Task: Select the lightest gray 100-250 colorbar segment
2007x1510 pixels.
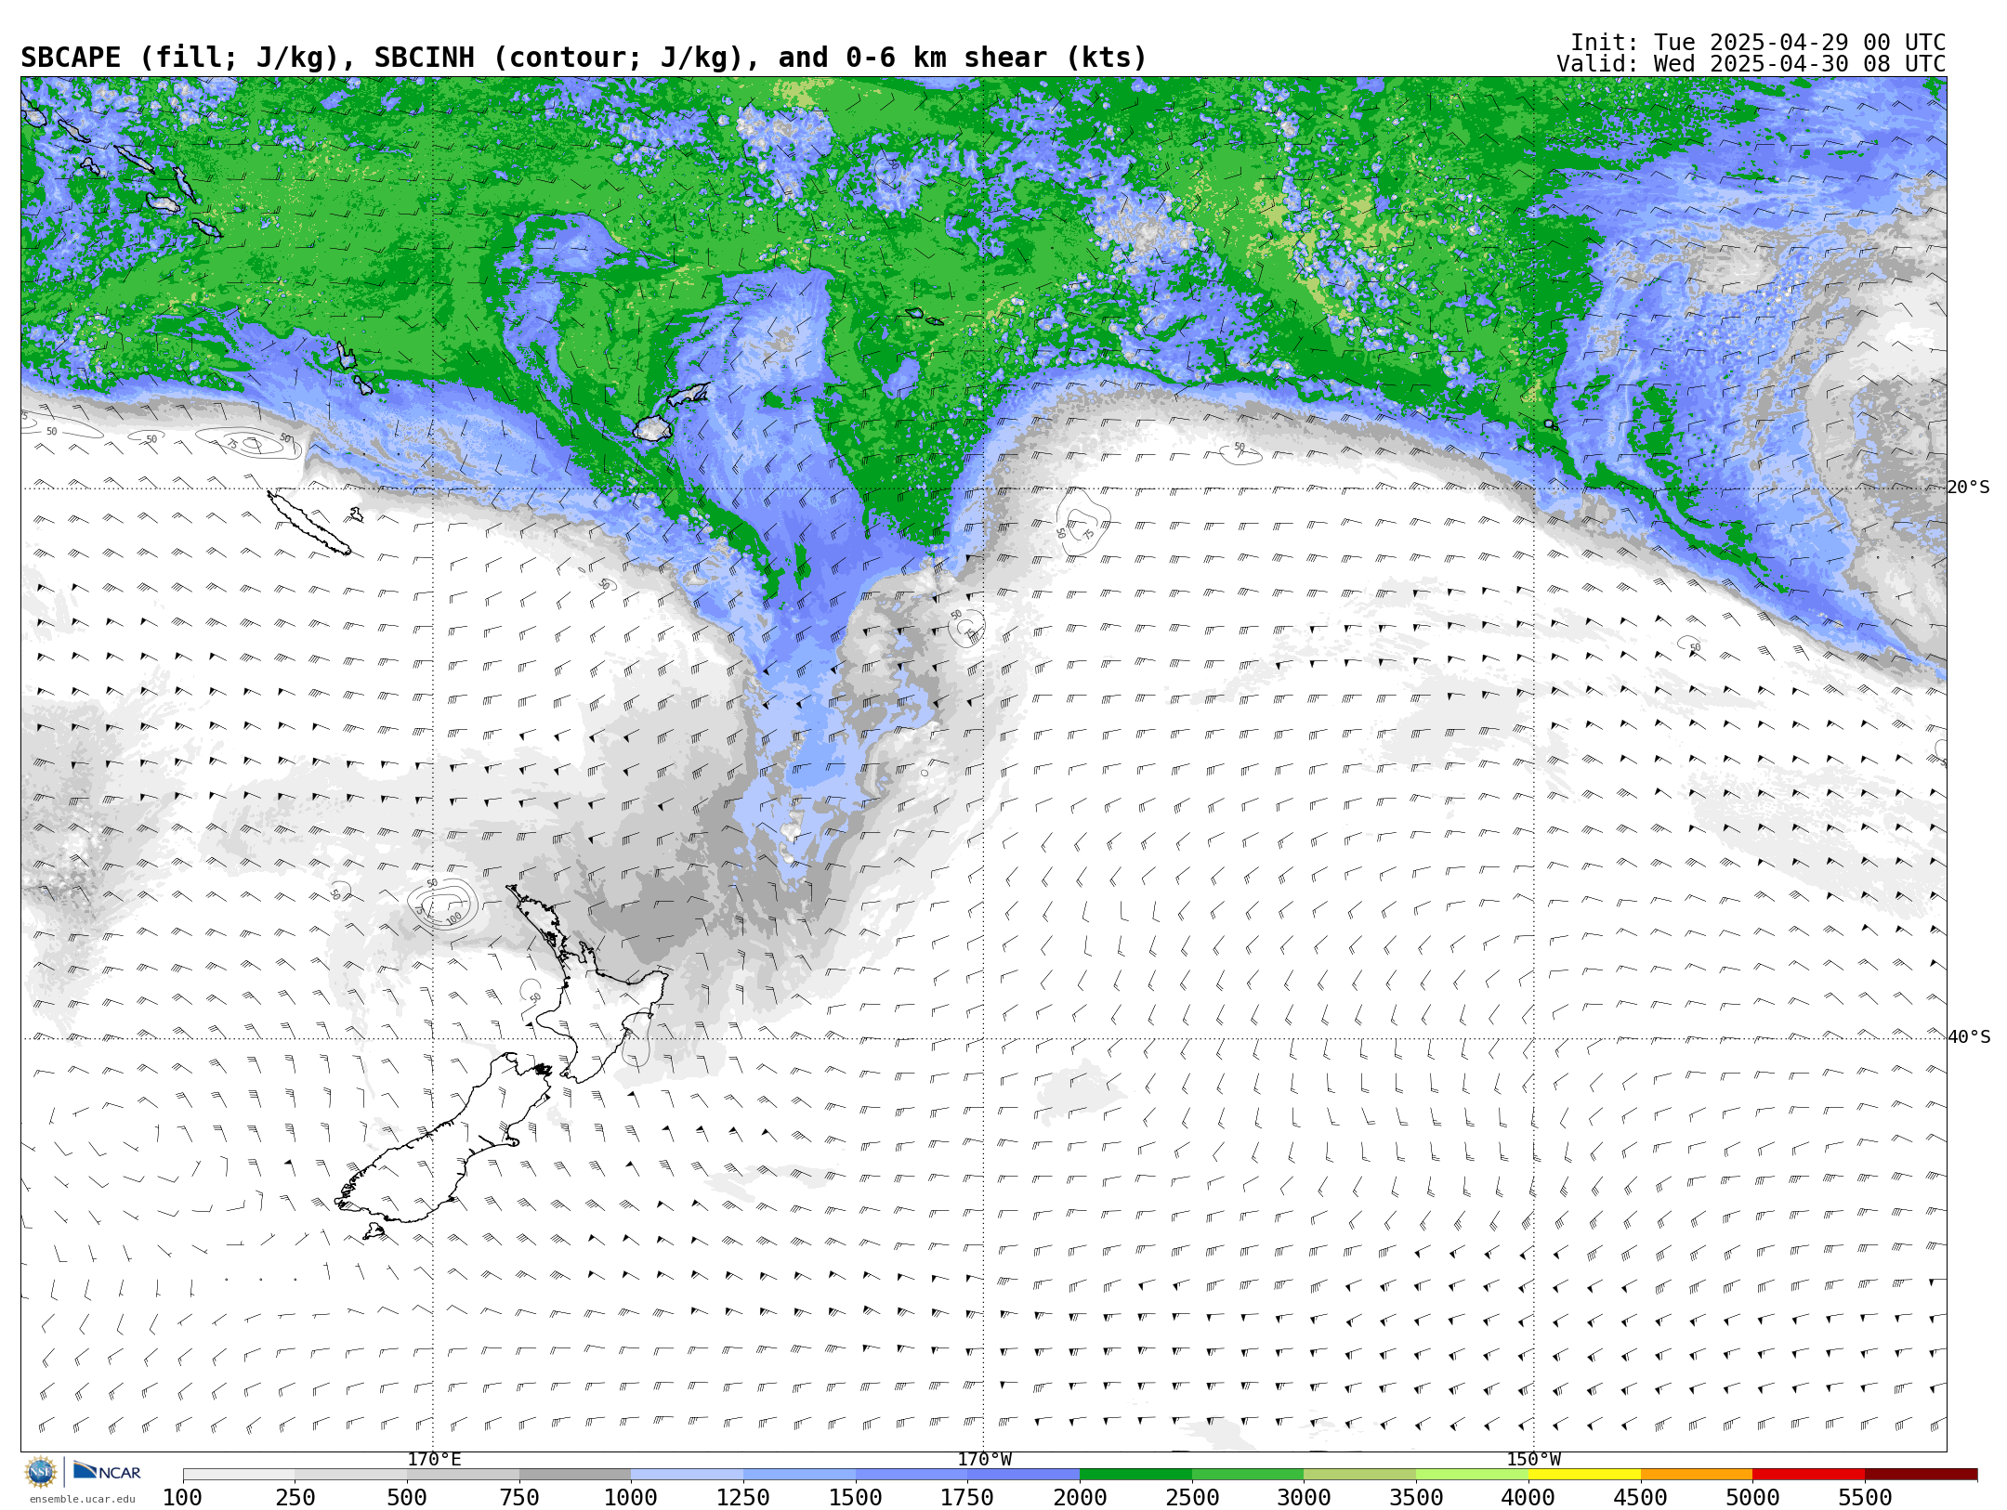Action: pos(239,1475)
